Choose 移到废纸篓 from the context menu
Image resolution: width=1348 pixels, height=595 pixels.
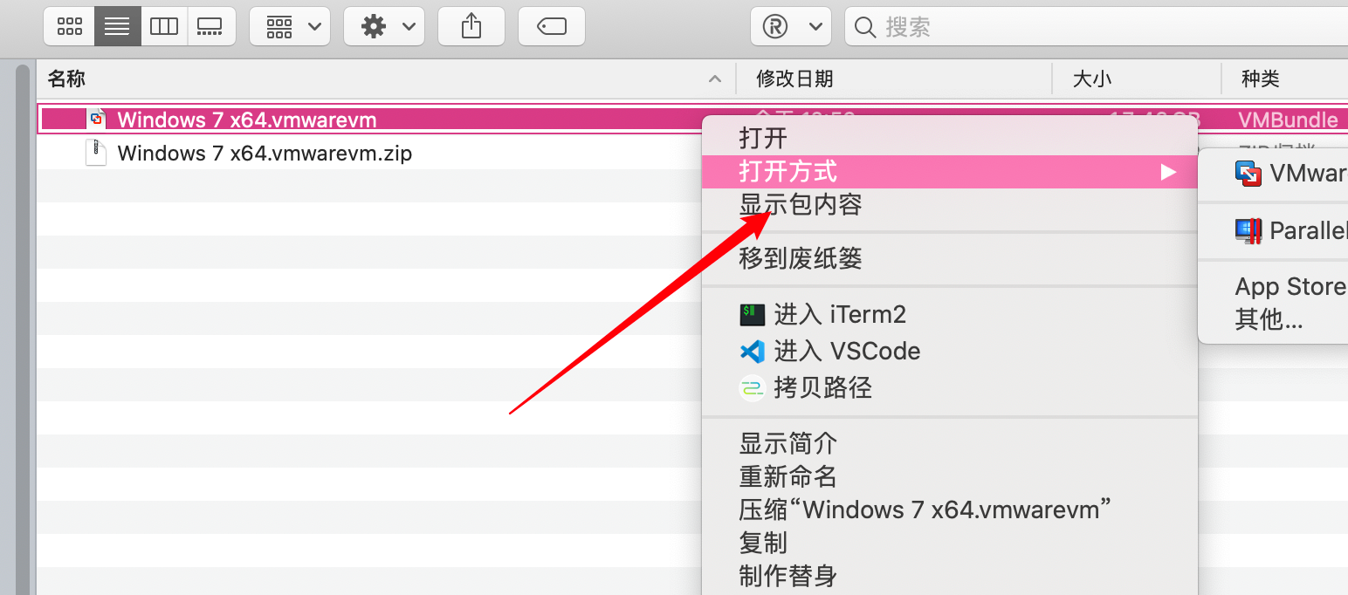click(950, 258)
